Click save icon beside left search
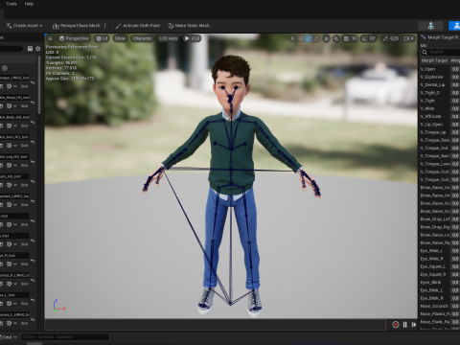The width and height of the screenshot is (460, 345). [30, 49]
